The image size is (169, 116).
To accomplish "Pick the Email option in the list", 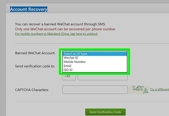I will [95, 66].
